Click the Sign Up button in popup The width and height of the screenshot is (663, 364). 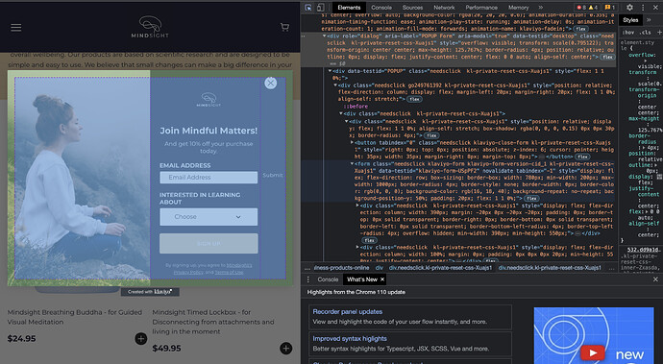(x=209, y=244)
